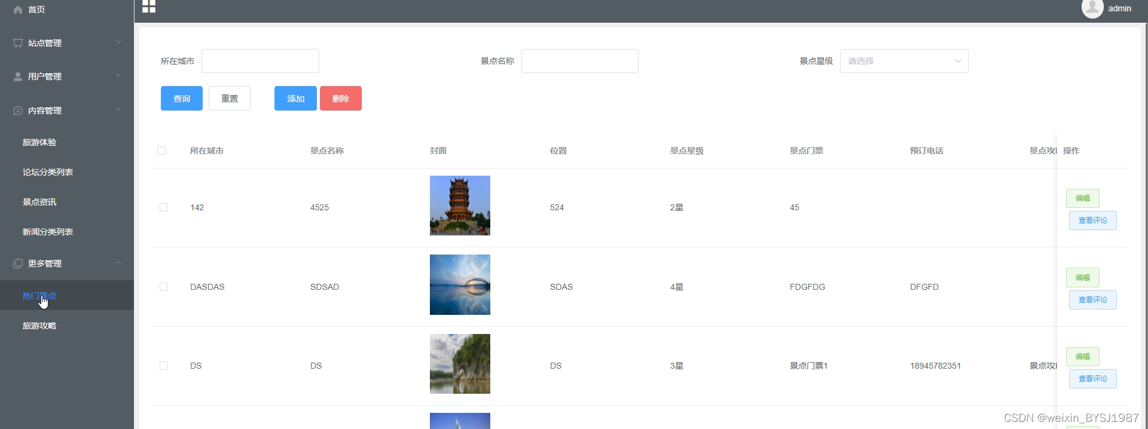Check the DS row checkbox
Screen dimensions: 1148x429
pos(164,366)
